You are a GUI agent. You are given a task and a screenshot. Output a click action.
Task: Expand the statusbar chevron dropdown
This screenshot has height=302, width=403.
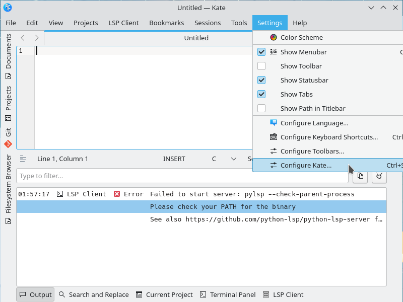(x=234, y=159)
